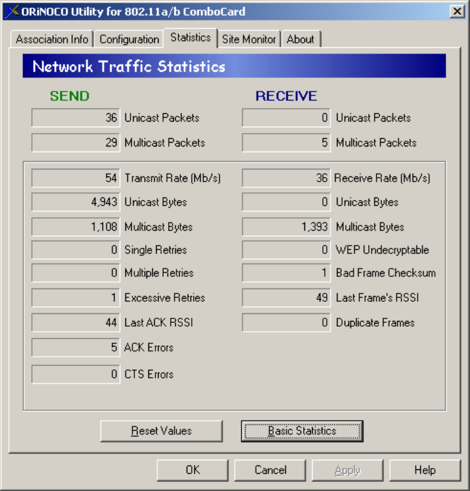Confirm with the OK button

click(x=192, y=470)
